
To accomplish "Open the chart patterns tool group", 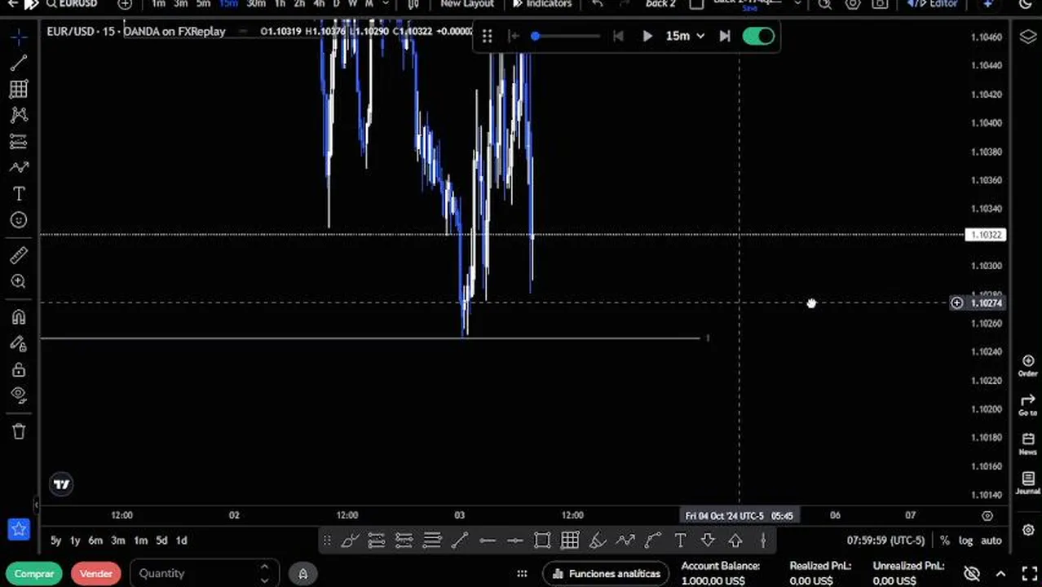I will pyautogui.click(x=19, y=115).
